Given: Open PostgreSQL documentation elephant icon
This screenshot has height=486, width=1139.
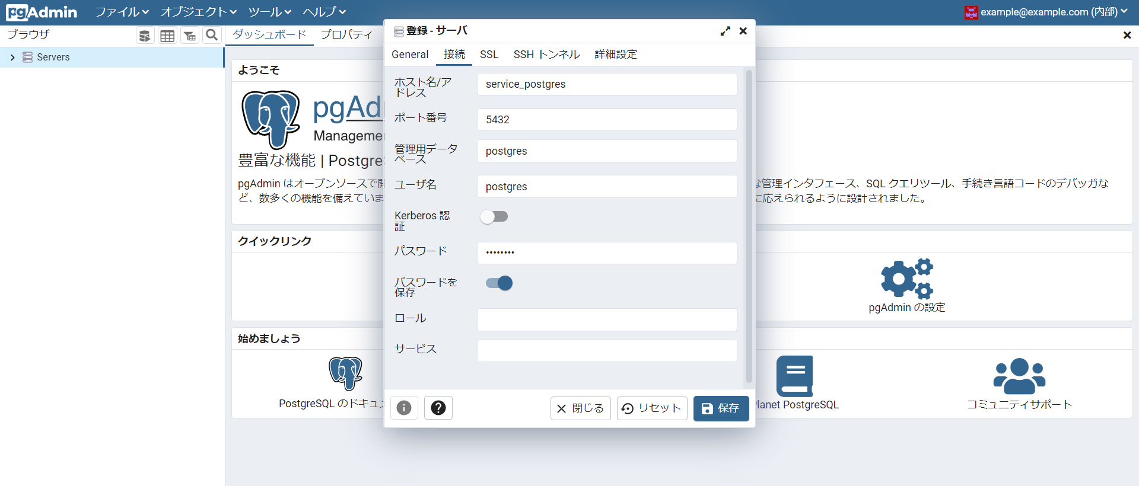Looking at the screenshot, I should click(346, 373).
